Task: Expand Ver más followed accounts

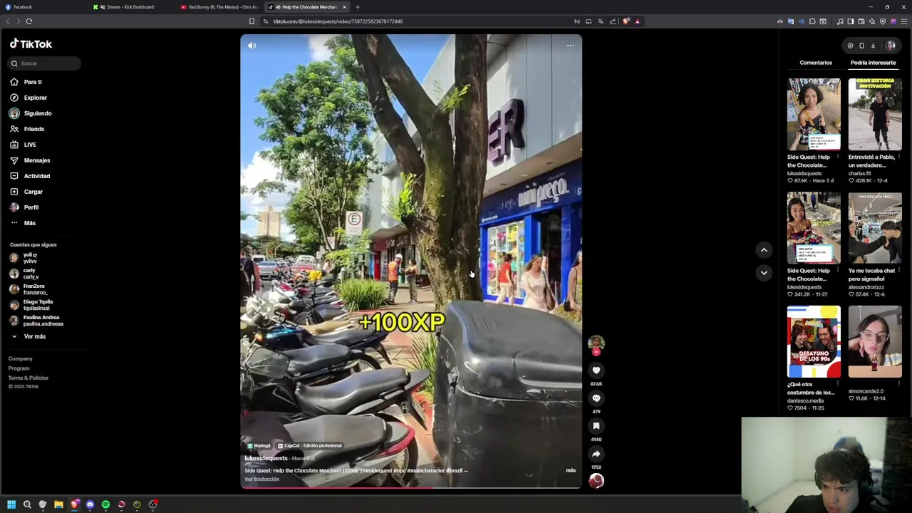Action: pos(34,336)
